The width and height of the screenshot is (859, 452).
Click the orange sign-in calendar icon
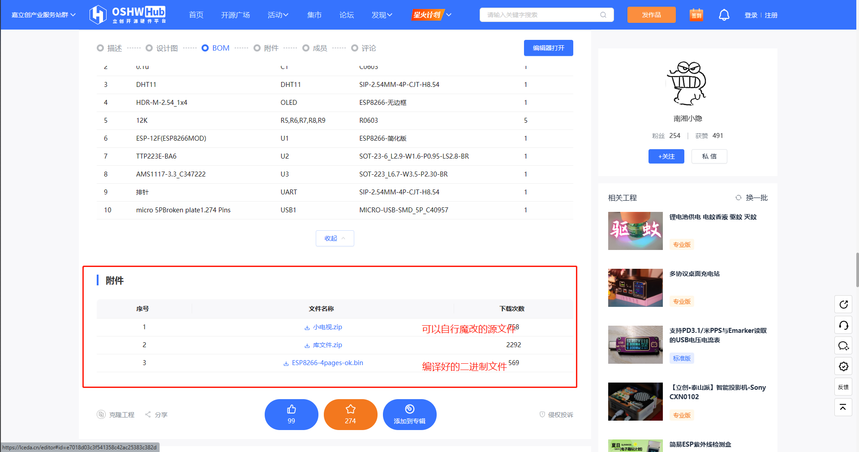tap(696, 15)
